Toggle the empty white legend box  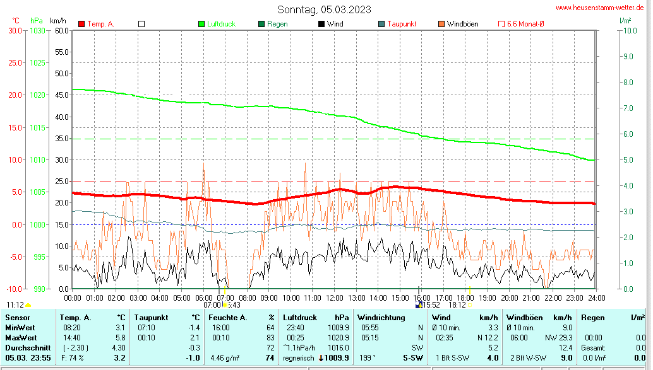click(x=141, y=24)
